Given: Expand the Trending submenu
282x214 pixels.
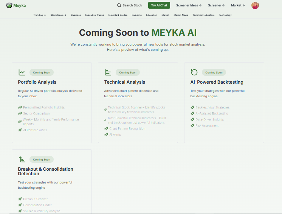Looking at the screenshot, I should pos(40,15).
